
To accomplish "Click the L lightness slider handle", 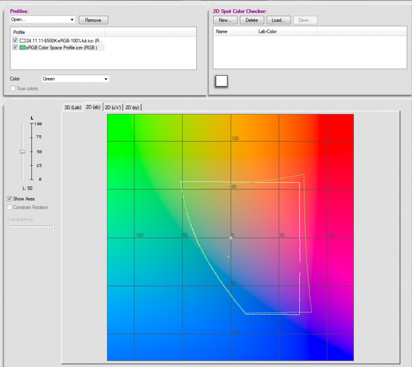I will pyautogui.click(x=23, y=151).
